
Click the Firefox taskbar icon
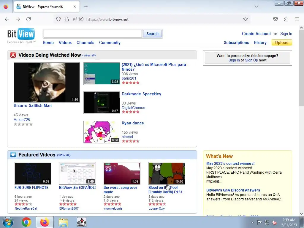click(45, 222)
